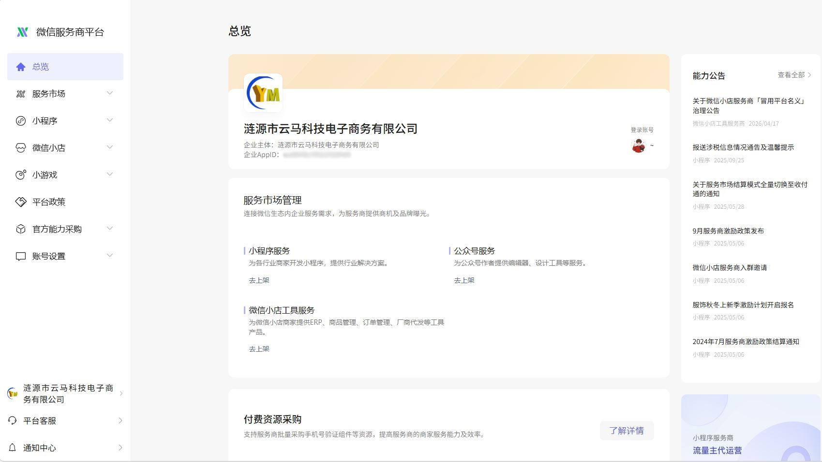The width and height of the screenshot is (822, 462).
Task: Click the 2026/04/17 notice date
Action: 763,124
